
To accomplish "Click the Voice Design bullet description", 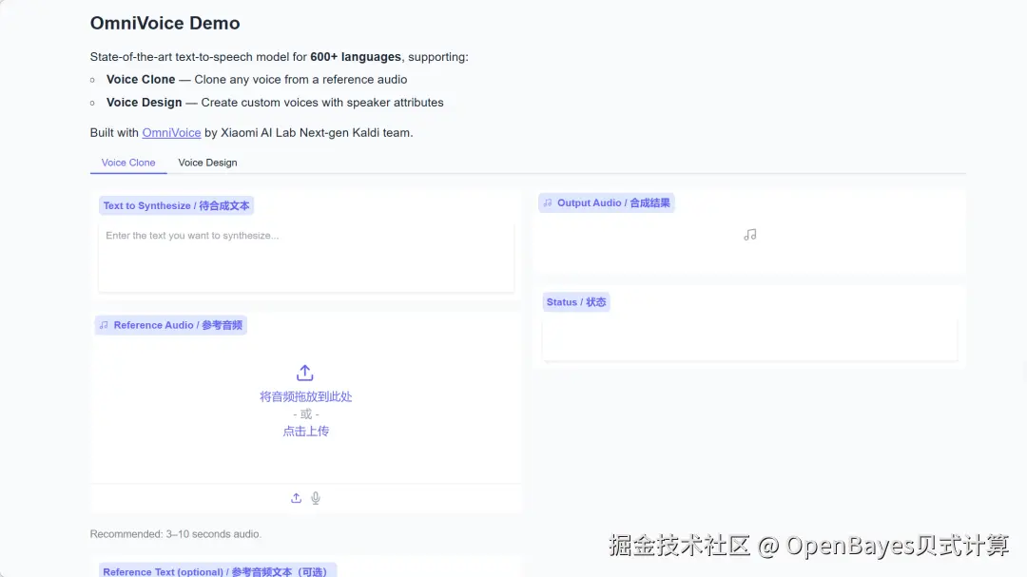I will pos(275,102).
